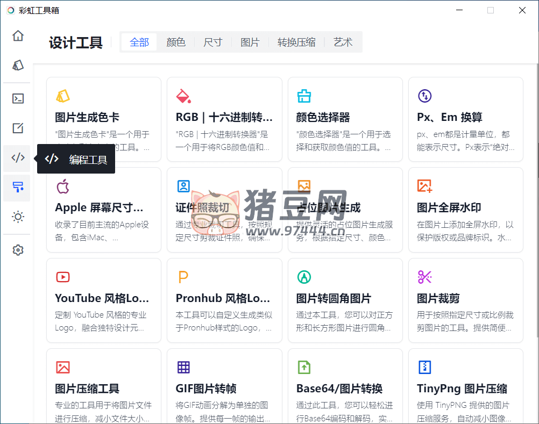
Task: Click the terminal icon in sidebar
Action: 18,98
